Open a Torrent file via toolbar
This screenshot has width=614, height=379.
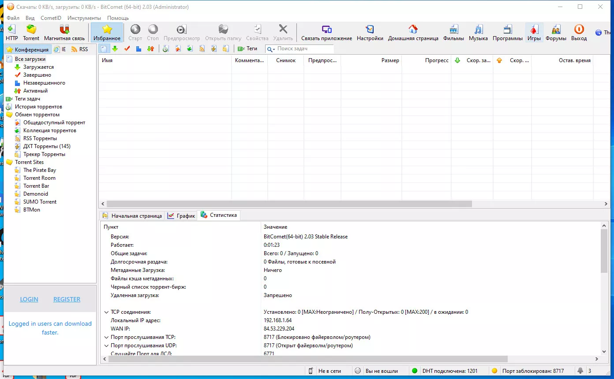tap(31, 30)
